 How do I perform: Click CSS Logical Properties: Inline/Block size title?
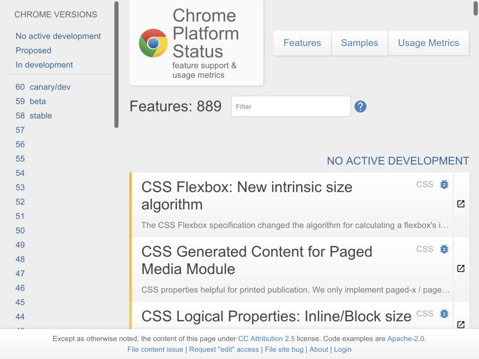[x=276, y=316]
